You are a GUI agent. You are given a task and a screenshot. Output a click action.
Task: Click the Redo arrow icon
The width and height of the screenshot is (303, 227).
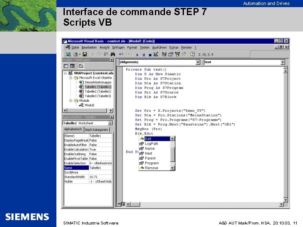point(128,54)
